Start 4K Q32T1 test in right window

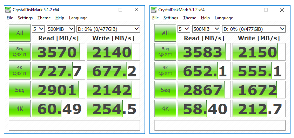pos(165,71)
